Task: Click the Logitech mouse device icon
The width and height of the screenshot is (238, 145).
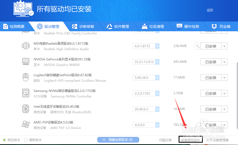Action: coord(26,77)
